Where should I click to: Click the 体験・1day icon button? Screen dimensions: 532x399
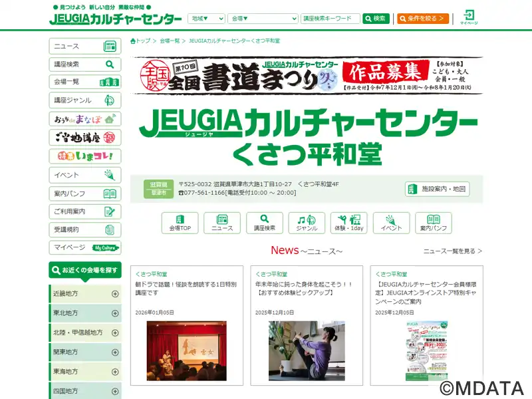[348, 223]
